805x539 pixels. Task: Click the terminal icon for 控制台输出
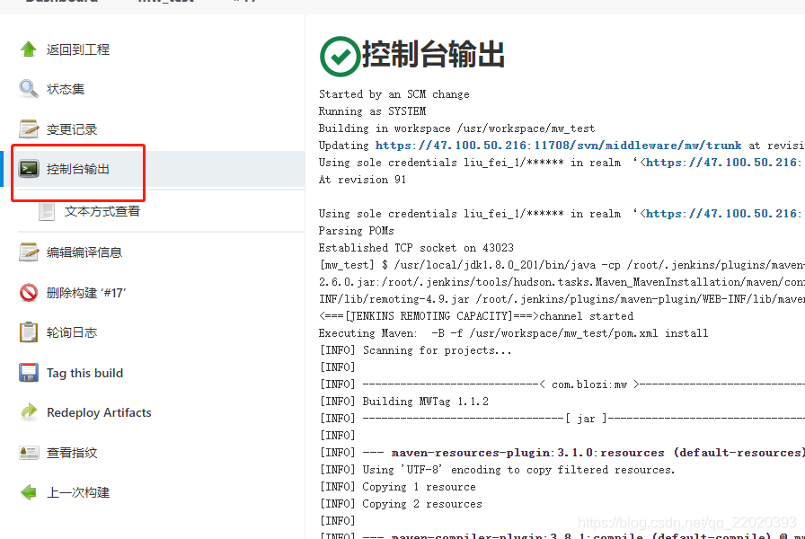click(29, 168)
